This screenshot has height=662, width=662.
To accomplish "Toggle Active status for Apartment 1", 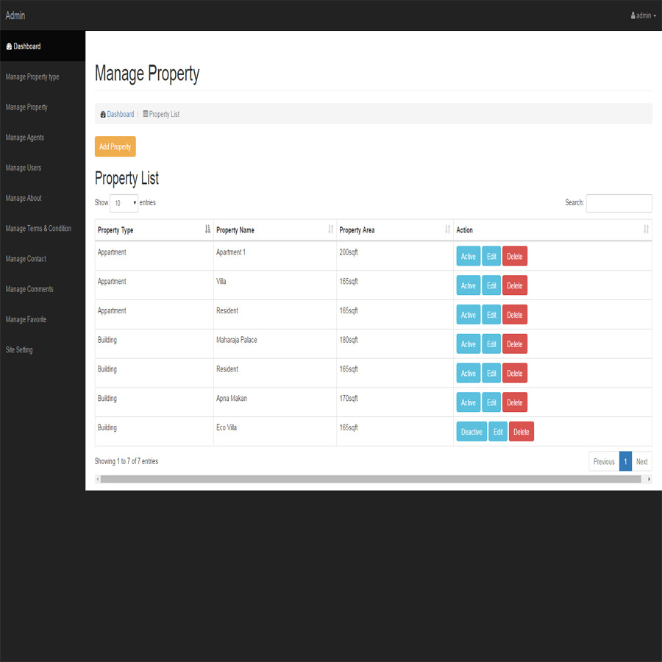I will 469,256.
